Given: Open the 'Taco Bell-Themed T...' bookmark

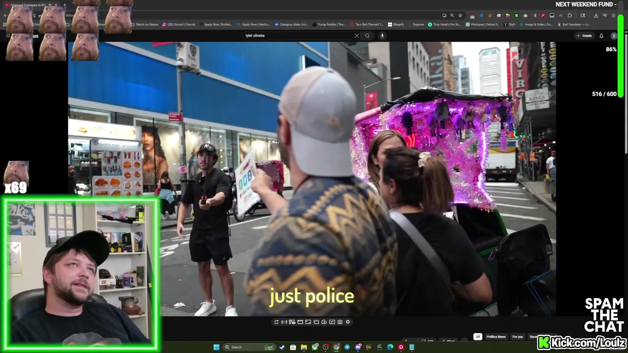Looking at the screenshot, I should coord(366,24).
